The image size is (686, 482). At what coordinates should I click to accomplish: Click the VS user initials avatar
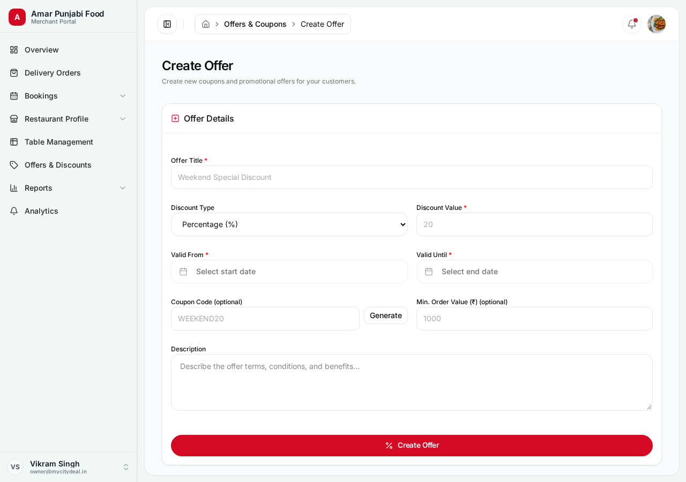[15, 467]
